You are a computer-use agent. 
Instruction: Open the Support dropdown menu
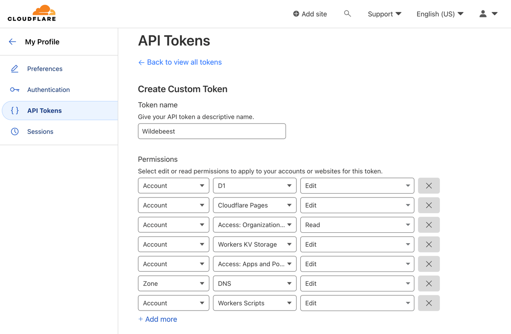pos(385,14)
